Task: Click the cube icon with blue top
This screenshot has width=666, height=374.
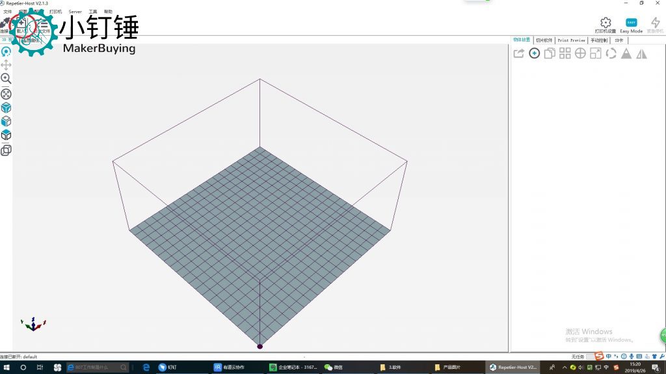Action: click(6, 135)
